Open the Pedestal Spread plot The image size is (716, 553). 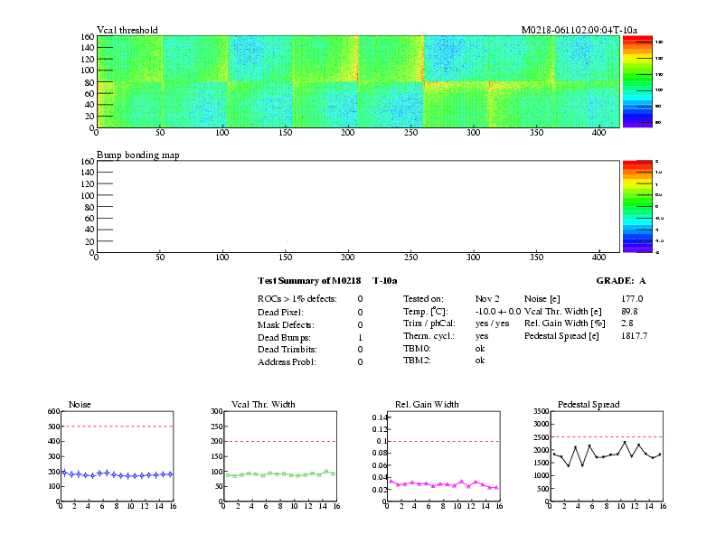pos(606,454)
